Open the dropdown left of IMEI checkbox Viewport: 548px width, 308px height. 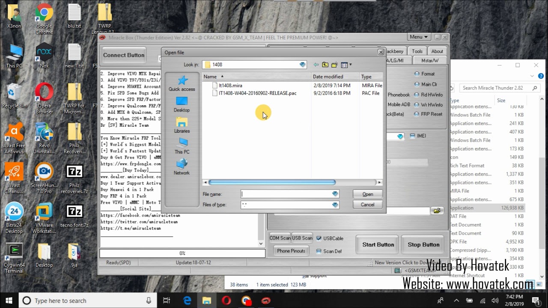click(x=400, y=136)
